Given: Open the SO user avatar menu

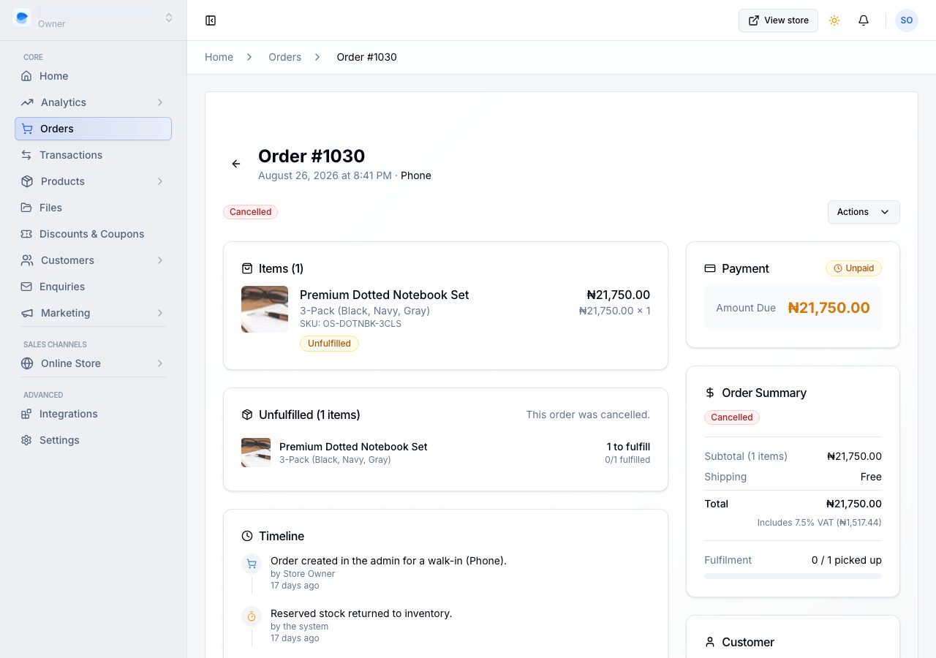Looking at the screenshot, I should click(907, 20).
